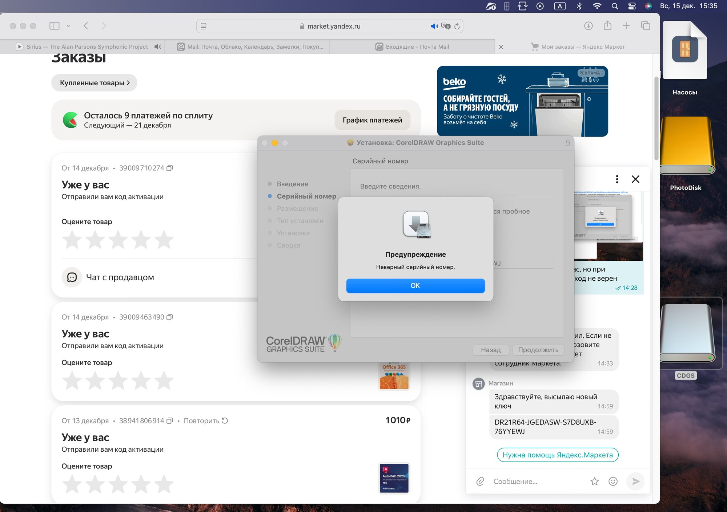This screenshot has width=727, height=512.
Task: Click the Beko advertisement banner
Action: [x=522, y=101]
